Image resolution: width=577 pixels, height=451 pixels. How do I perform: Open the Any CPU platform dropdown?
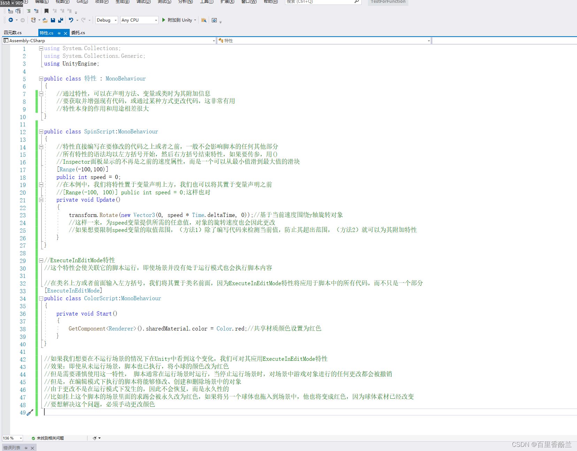[x=139, y=20]
